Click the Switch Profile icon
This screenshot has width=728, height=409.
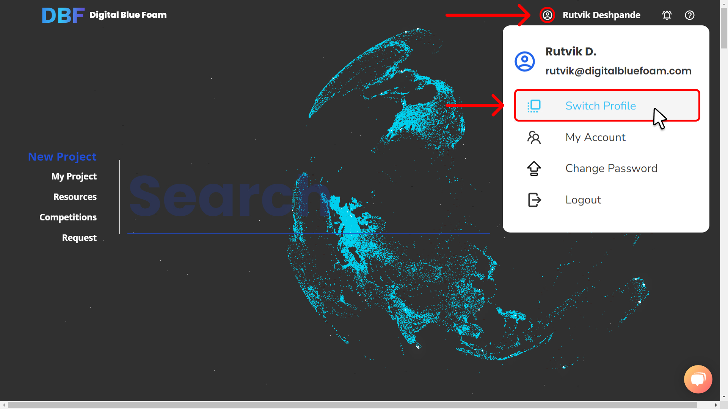pyautogui.click(x=534, y=106)
